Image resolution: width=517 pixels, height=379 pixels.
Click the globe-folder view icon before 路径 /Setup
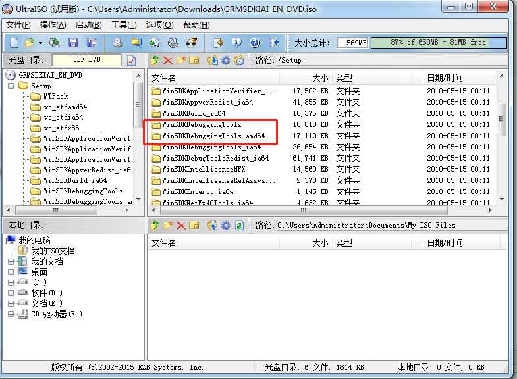click(239, 61)
